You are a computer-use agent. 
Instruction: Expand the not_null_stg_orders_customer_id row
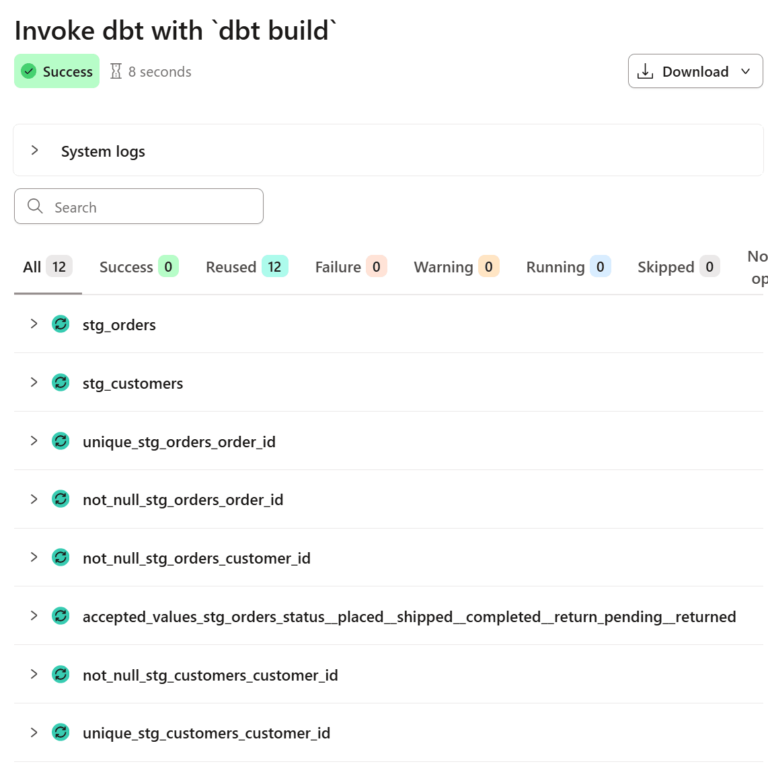pos(34,558)
